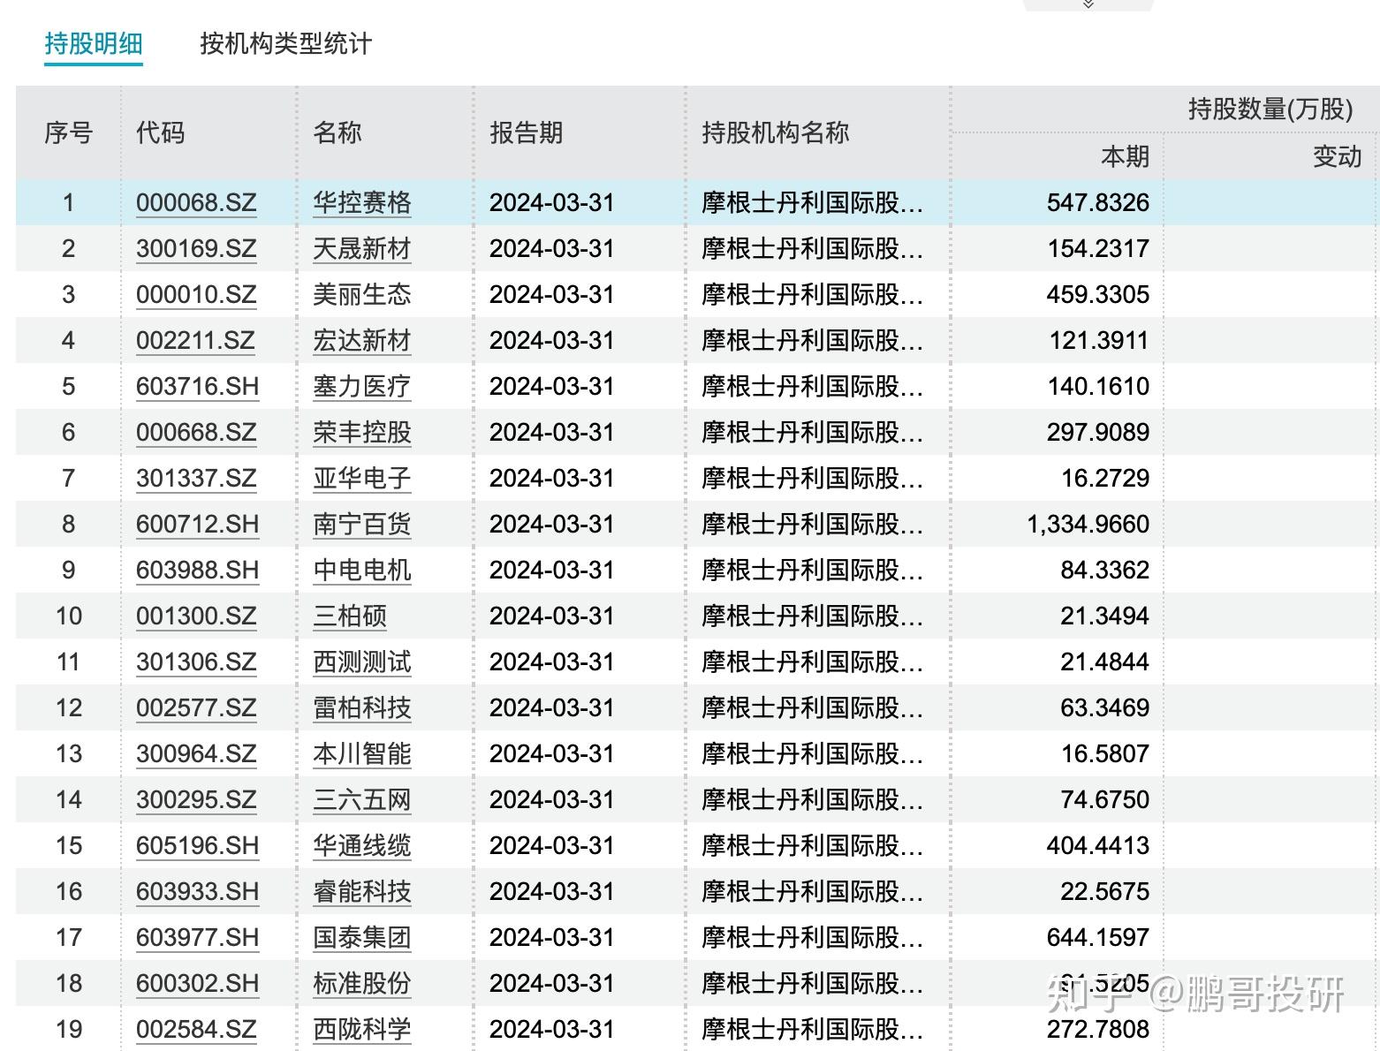
Task: Open stock name link 睿能科技
Action: point(362,891)
